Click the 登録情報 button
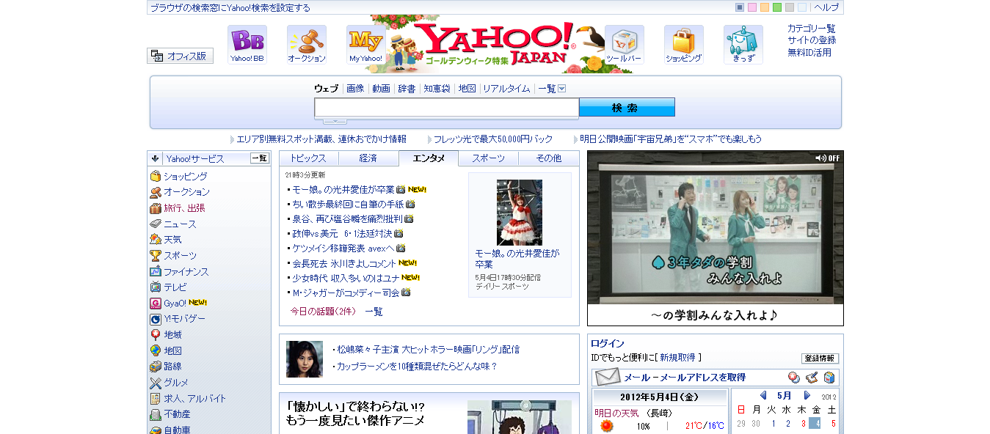The image size is (990, 434). pyautogui.click(x=820, y=358)
